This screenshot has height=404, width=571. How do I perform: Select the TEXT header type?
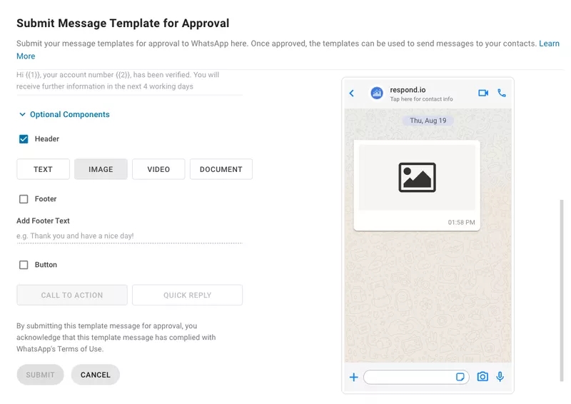point(43,169)
